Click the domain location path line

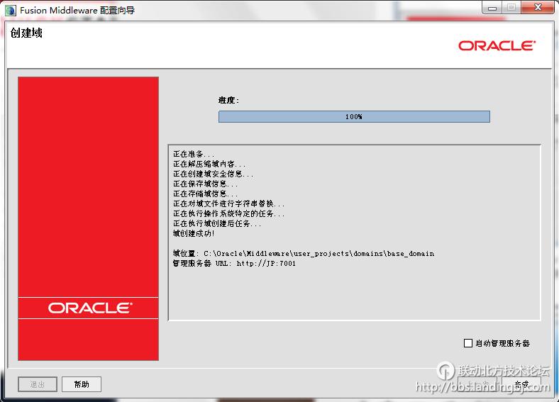click(x=303, y=253)
